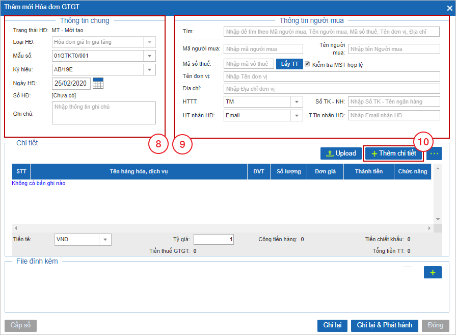Click the Thành tiền column header

tap(369, 171)
